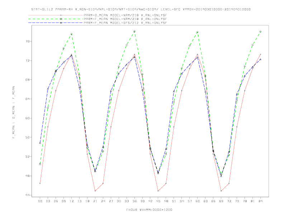
Task: Click y-axis tick label 44
Action: [x=27, y=195]
